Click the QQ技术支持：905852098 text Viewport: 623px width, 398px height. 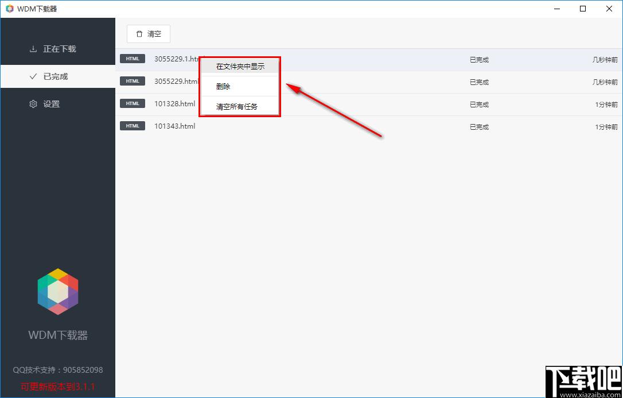57,370
